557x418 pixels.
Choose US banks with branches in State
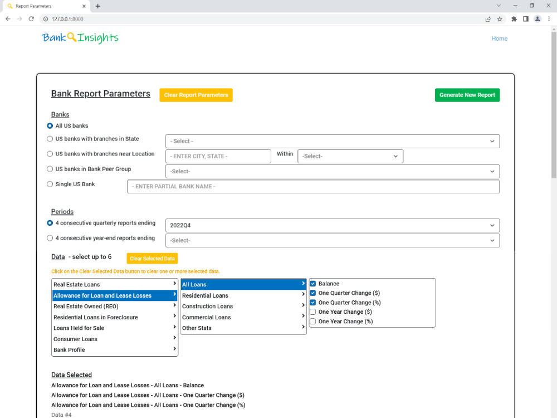pyautogui.click(x=50, y=139)
